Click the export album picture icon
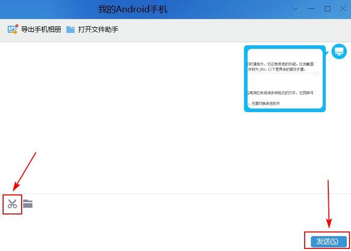 coord(12,29)
